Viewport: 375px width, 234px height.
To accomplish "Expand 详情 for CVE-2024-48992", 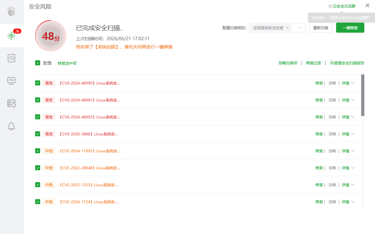I will click(348, 117).
